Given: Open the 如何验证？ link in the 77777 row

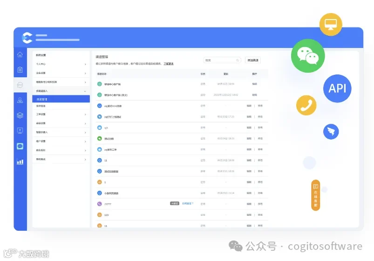Looking at the screenshot, I should [188, 204].
